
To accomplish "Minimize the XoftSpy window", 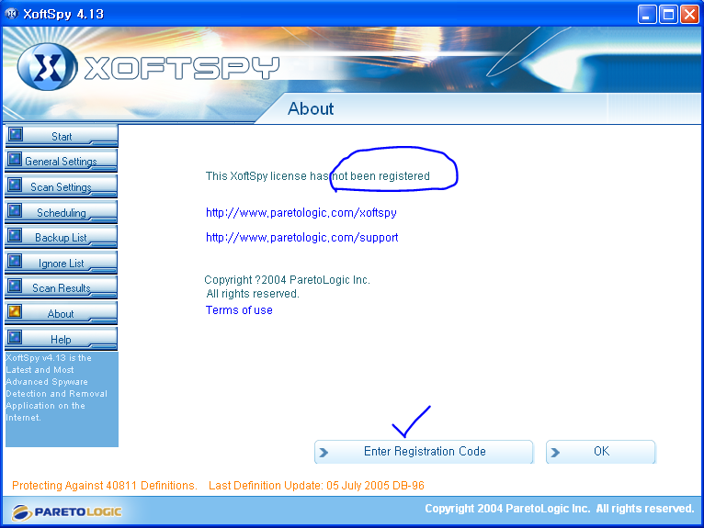I will pos(646,15).
